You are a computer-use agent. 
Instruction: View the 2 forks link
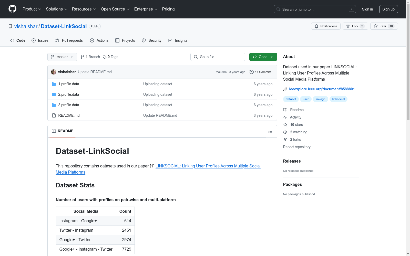point(292,140)
